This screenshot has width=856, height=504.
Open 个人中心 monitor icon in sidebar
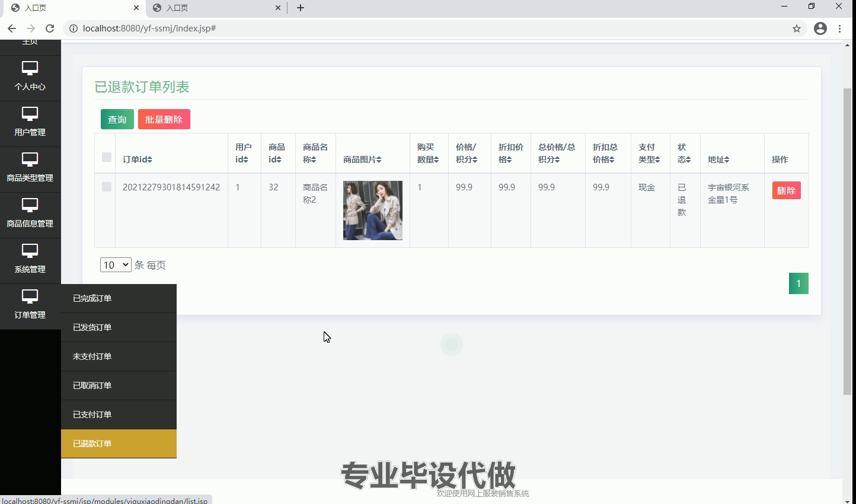point(30,68)
